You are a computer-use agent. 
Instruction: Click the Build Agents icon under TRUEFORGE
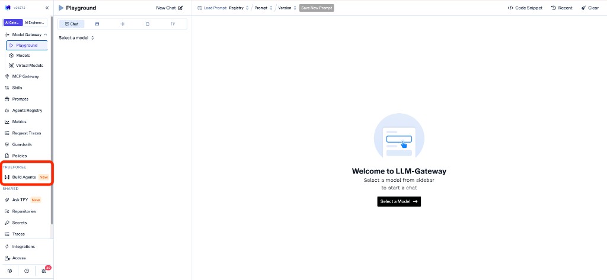pos(7,177)
